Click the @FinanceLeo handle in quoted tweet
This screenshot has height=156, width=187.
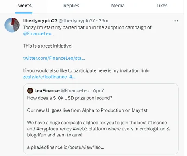[75, 90]
